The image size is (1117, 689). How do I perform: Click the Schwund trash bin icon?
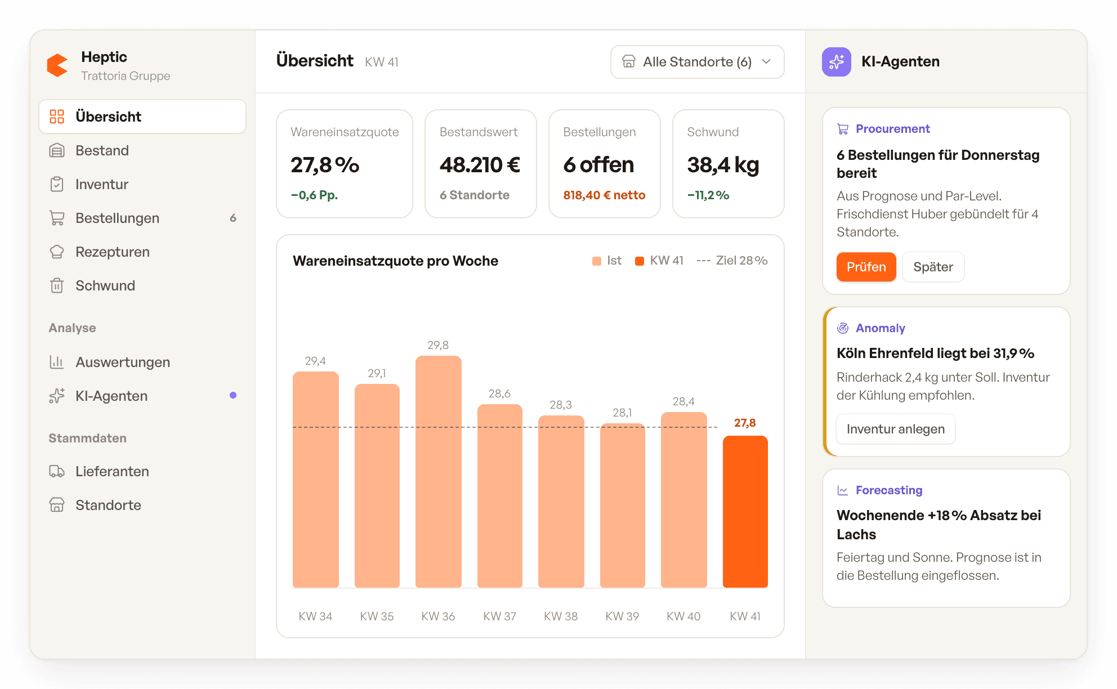pyautogui.click(x=57, y=285)
